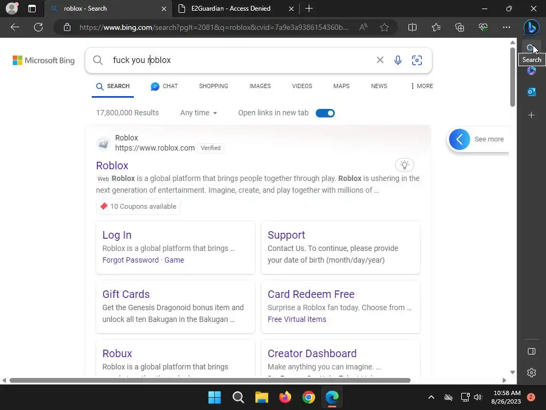Open a new browser tab
The width and height of the screenshot is (546, 410).
point(309,9)
